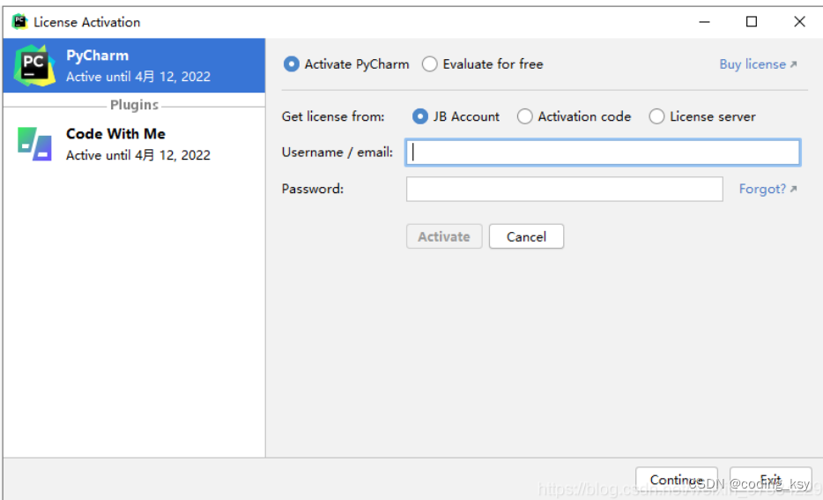Click the Cancel button
The image size is (823, 500).
tap(526, 236)
